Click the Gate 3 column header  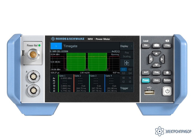(93, 76)
